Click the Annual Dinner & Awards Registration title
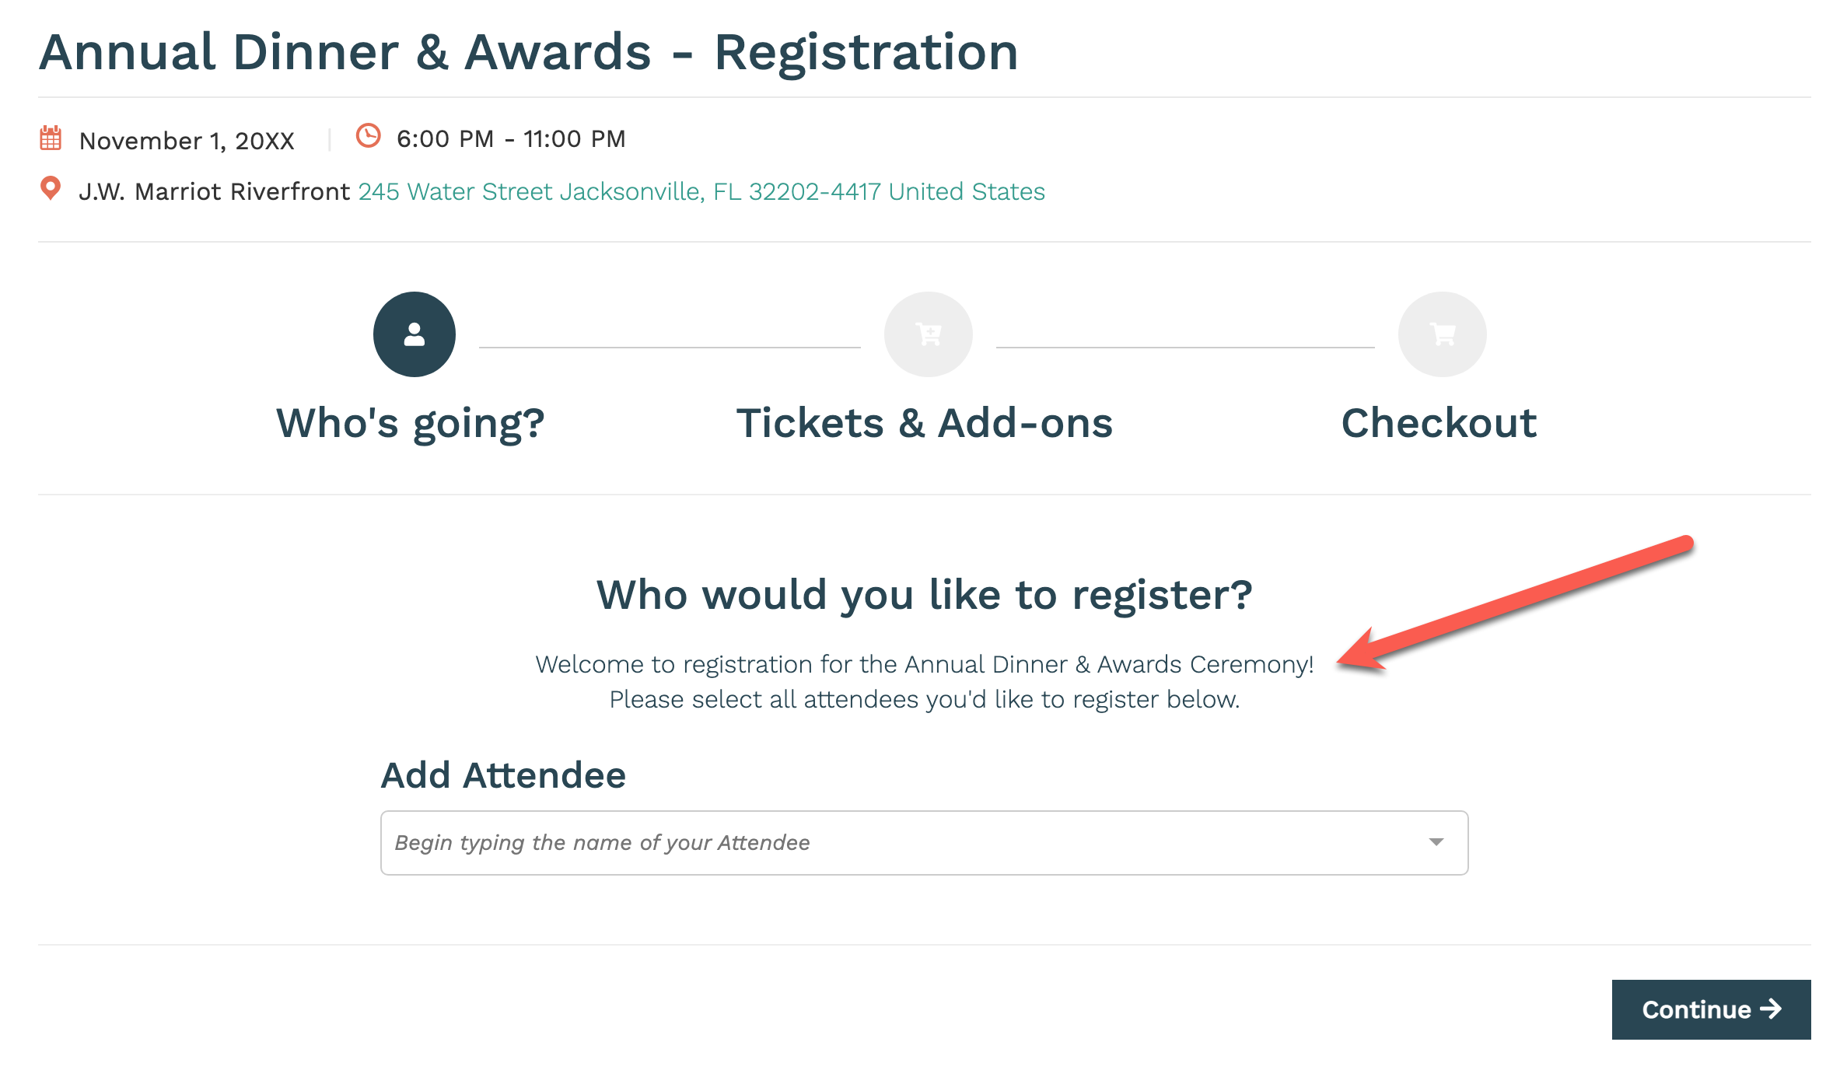Image resolution: width=1840 pixels, height=1070 pixels. [529, 53]
